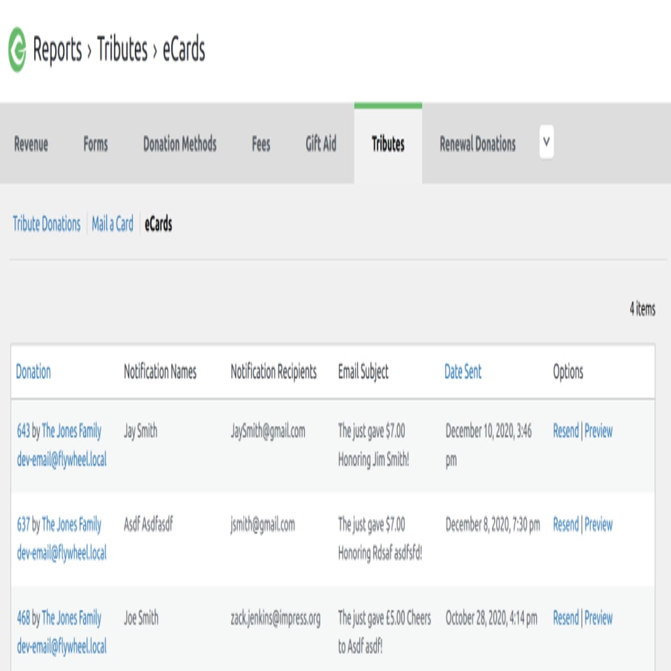Click the zack.jenkins@impress.org recipient cell

coord(276,619)
